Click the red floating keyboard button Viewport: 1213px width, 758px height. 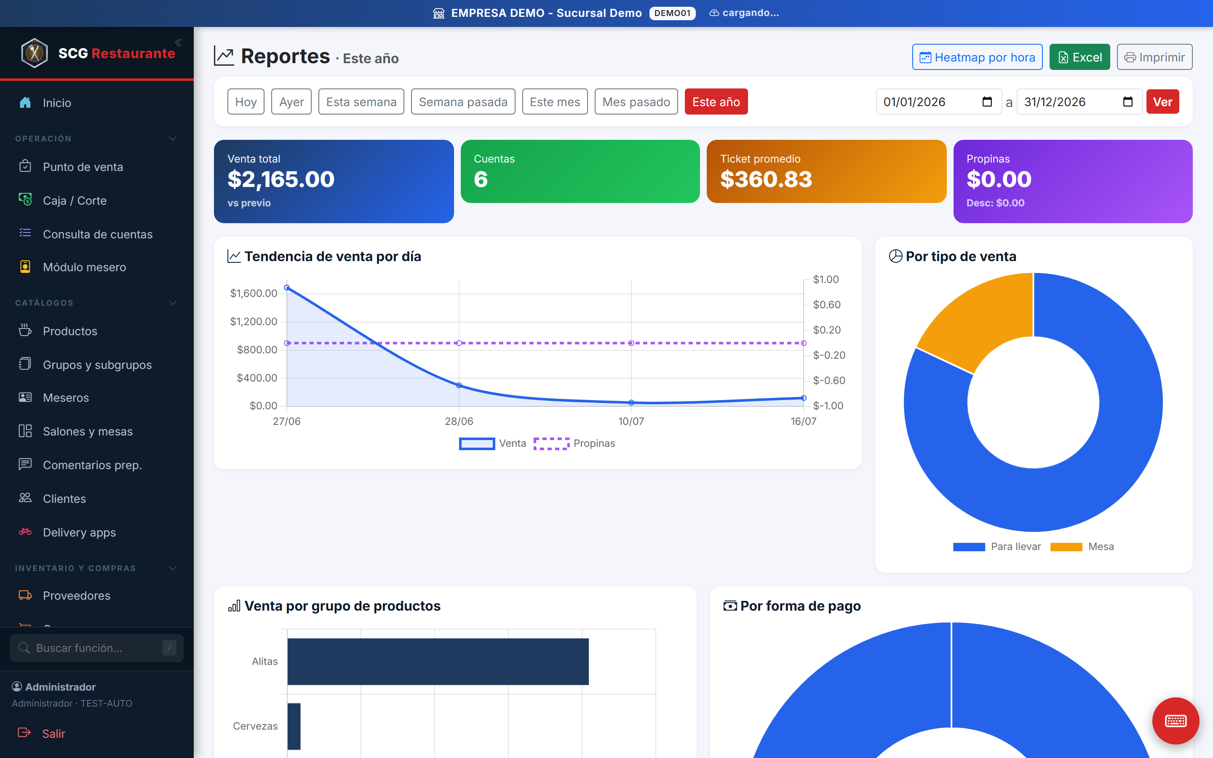pos(1176,721)
